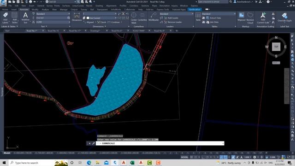Click the Undo arrow in quick access toolbar
Screen dimensions: 295x166
tap(35, 2)
